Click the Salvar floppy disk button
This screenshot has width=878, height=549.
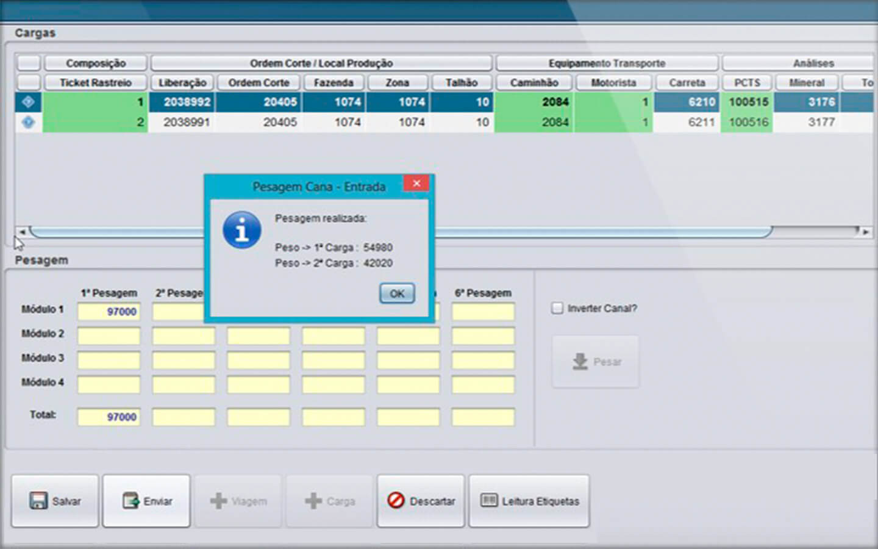tap(55, 501)
